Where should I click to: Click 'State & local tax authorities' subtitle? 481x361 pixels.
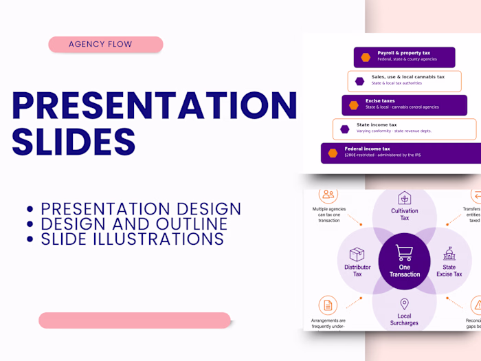click(x=396, y=83)
